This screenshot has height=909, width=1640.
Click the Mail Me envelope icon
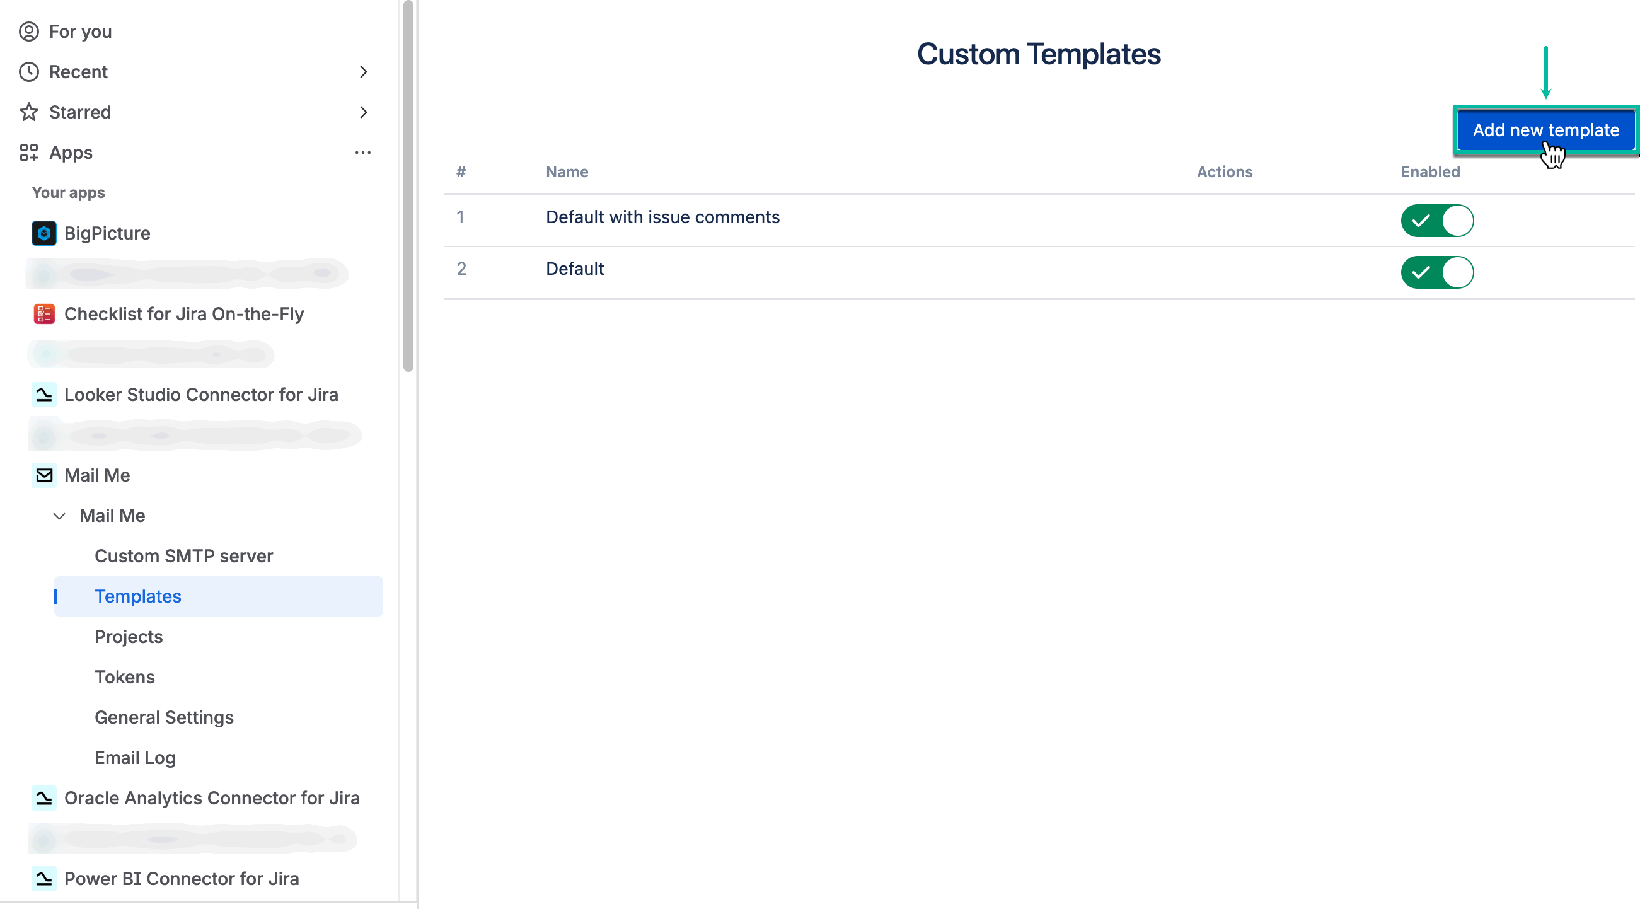click(43, 475)
